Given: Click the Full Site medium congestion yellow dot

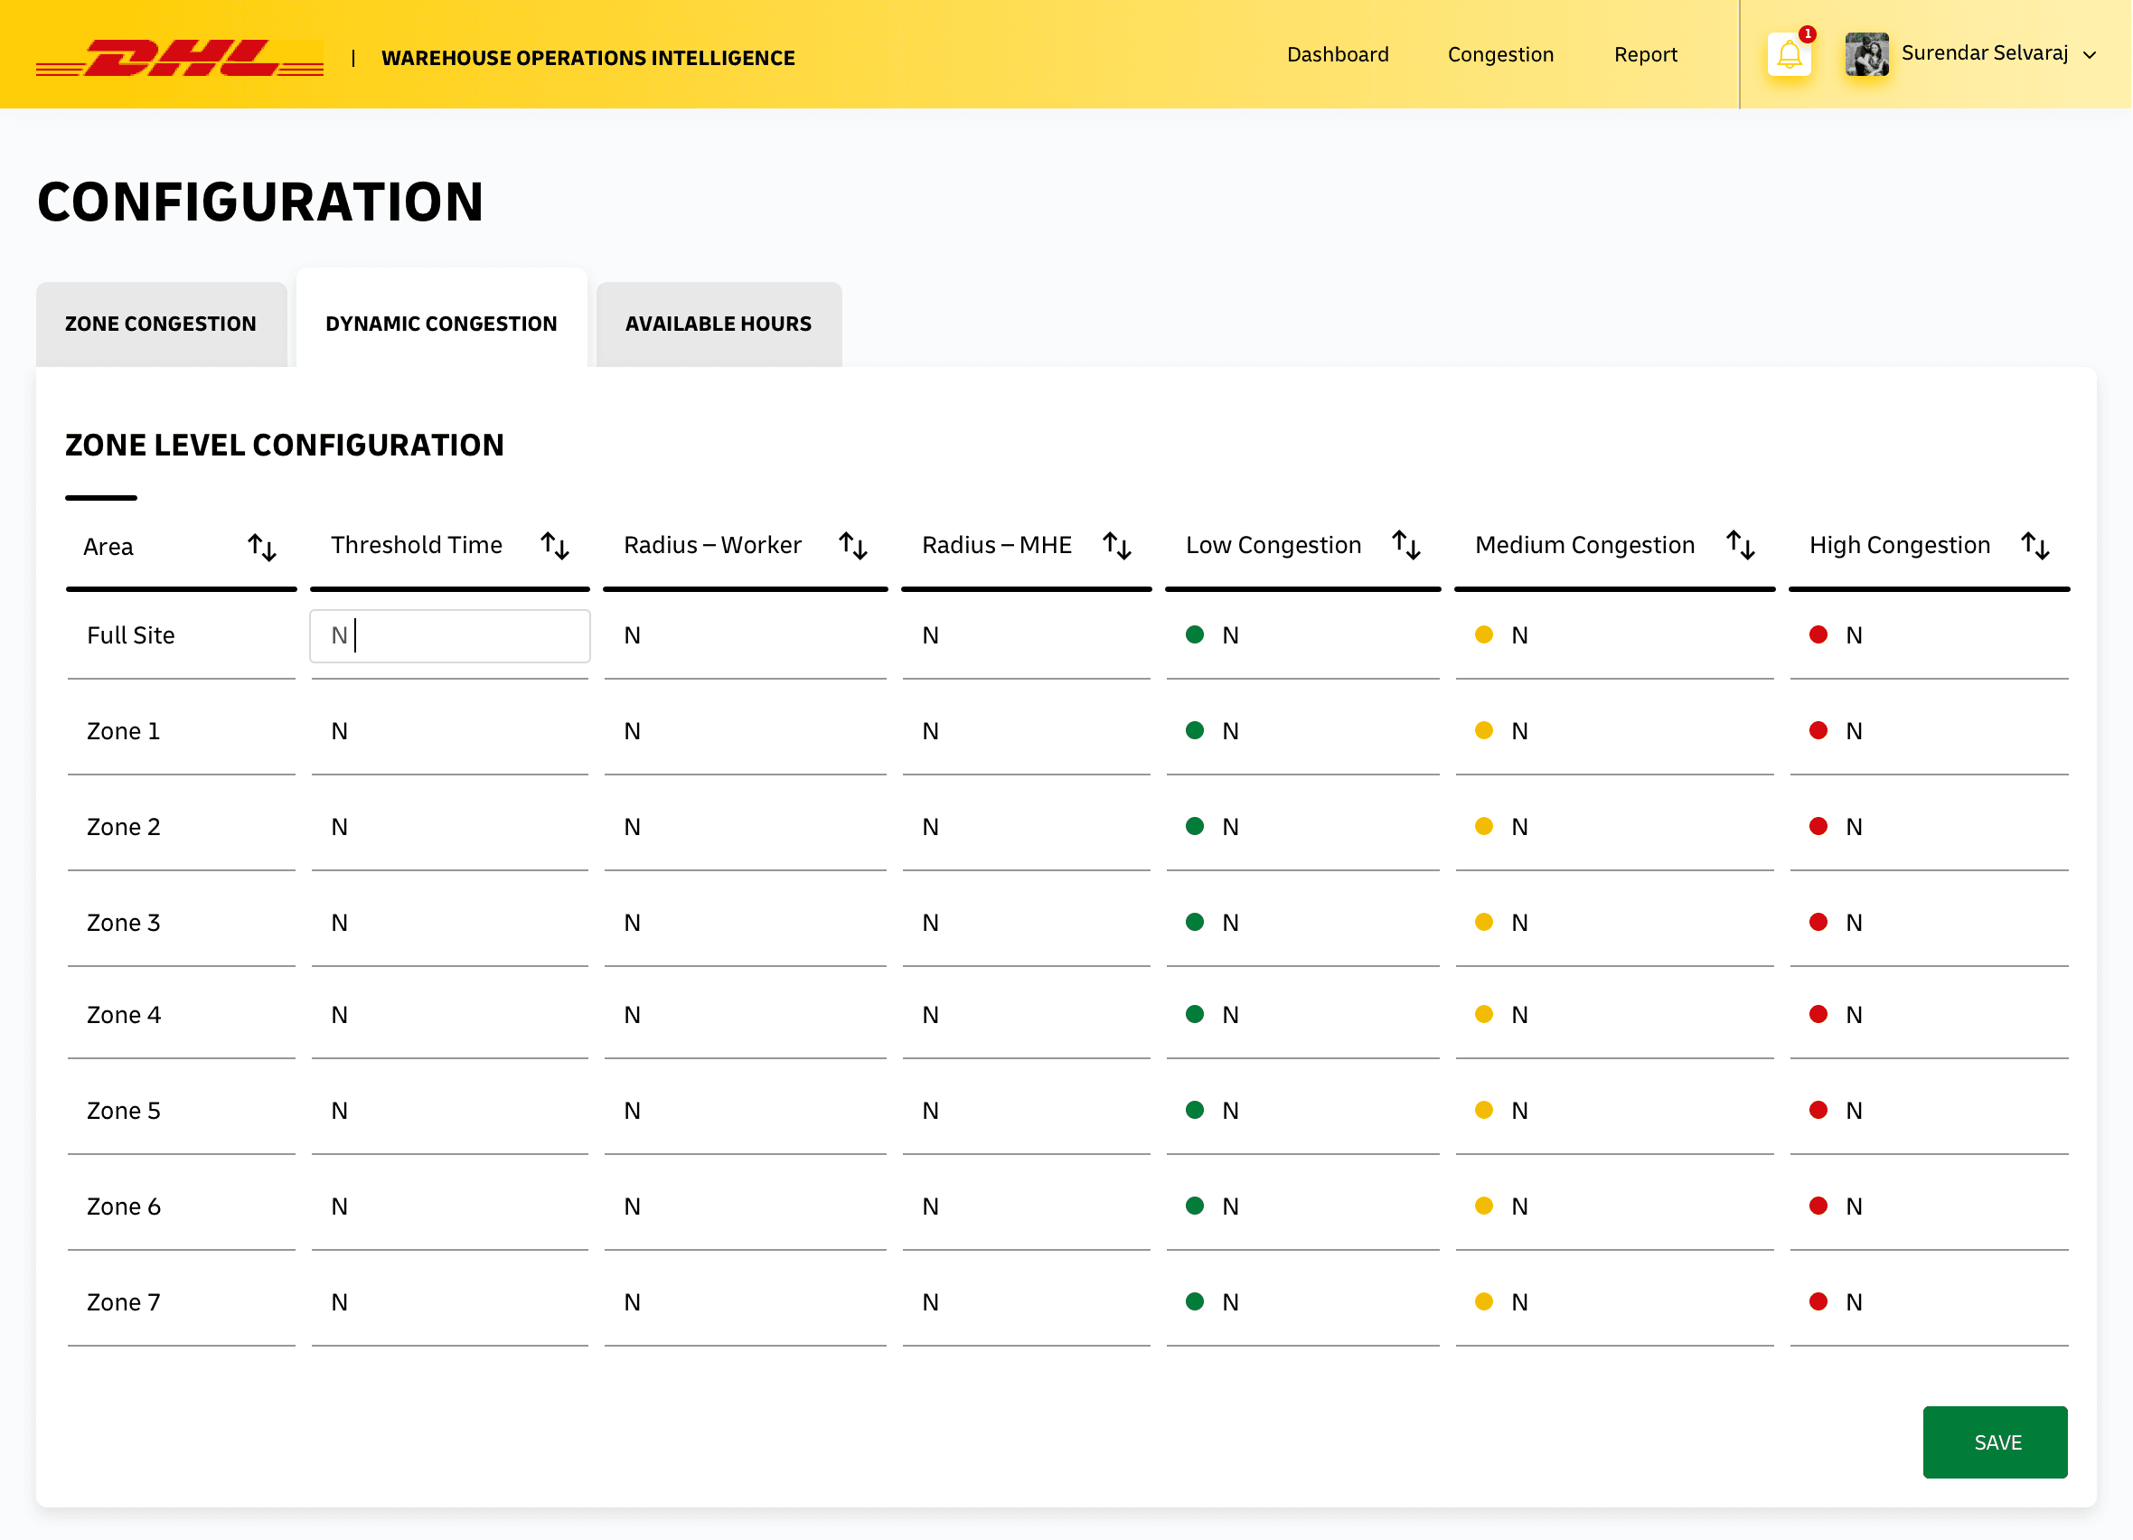Looking at the screenshot, I should coord(1484,635).
